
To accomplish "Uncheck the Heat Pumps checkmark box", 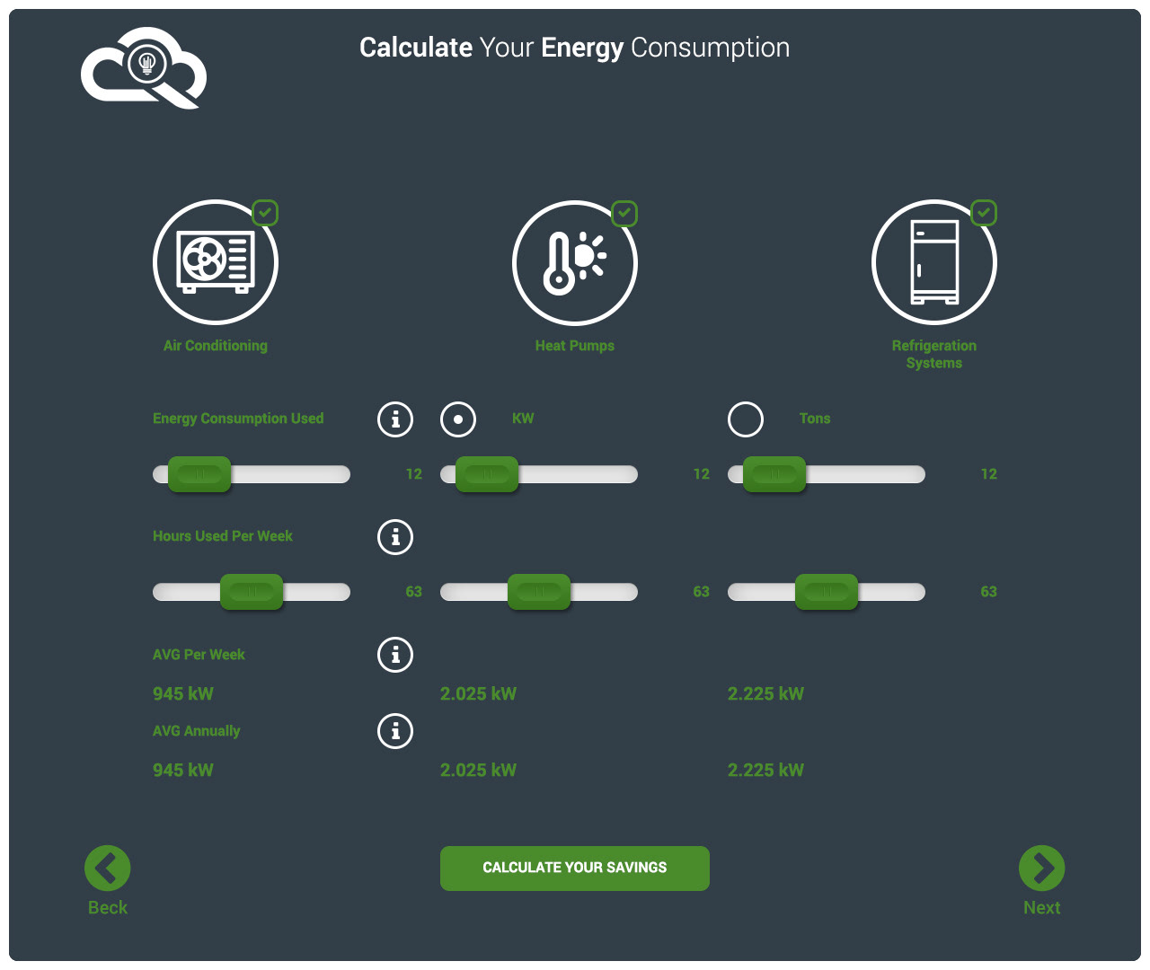I will tap(624, 213).
